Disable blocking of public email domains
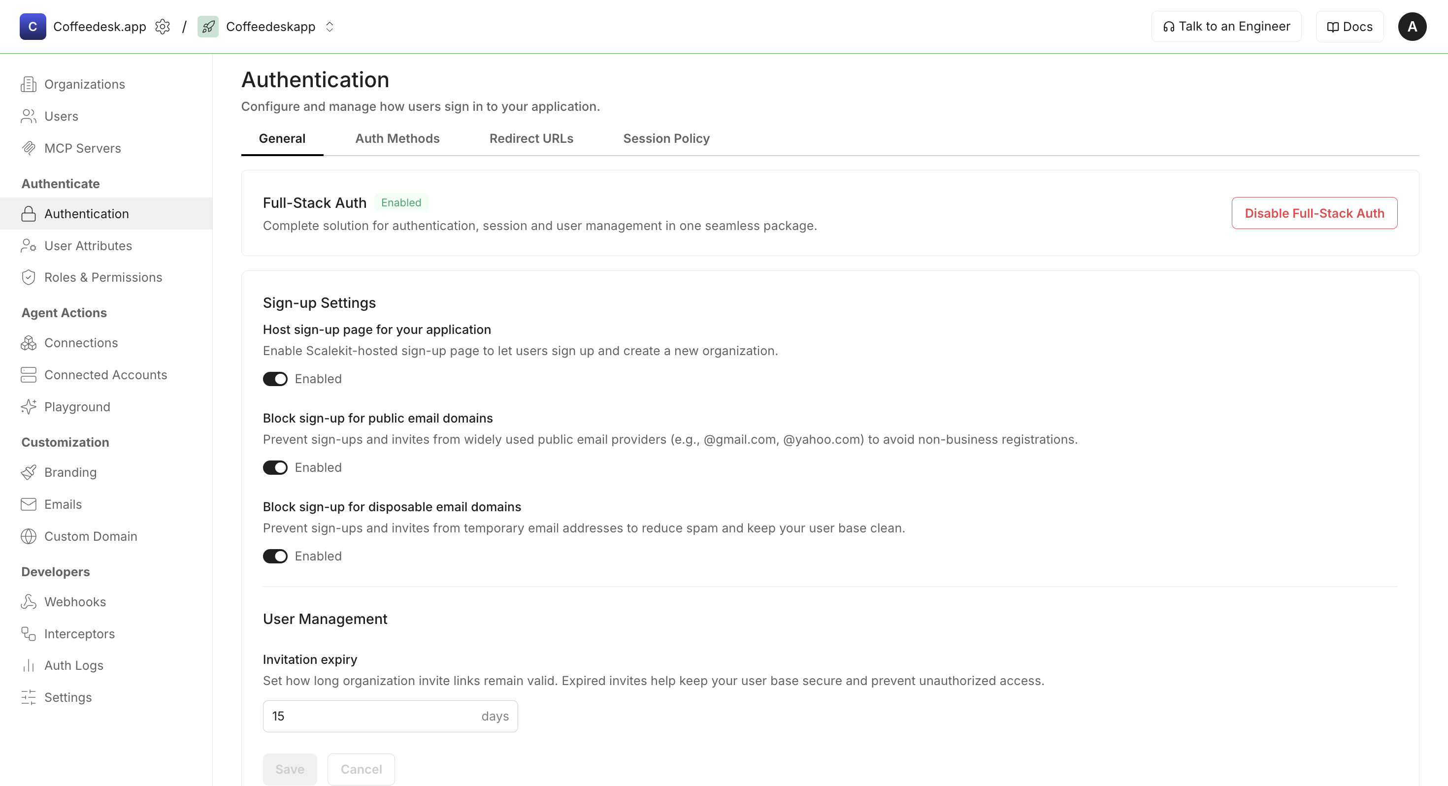1448x786 pixels. click(275, 468)
